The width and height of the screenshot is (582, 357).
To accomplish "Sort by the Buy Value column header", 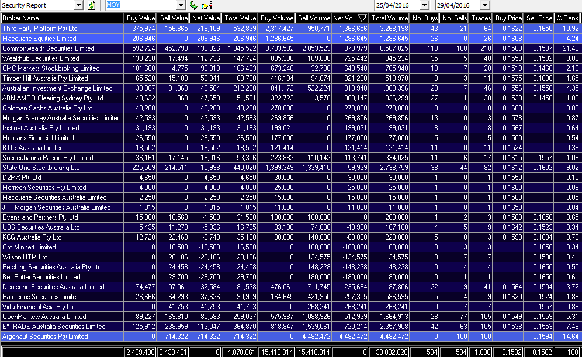I will tap(140, 18).
